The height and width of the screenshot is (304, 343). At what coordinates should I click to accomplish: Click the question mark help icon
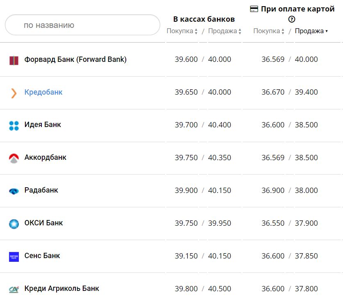tap(292, 19)
